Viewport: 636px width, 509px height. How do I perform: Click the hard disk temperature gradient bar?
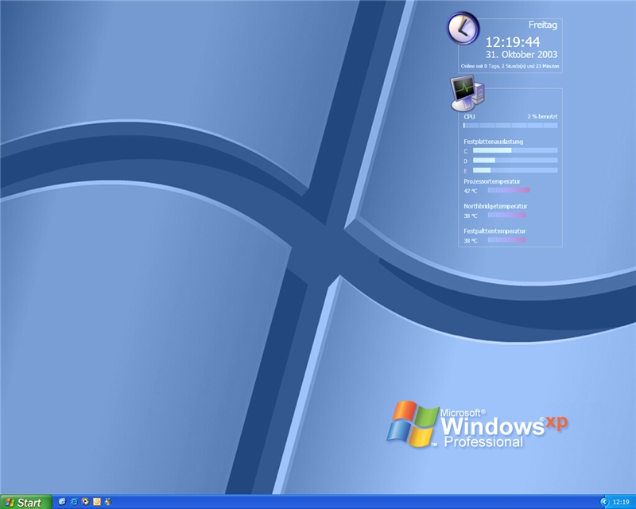point(506,240)
